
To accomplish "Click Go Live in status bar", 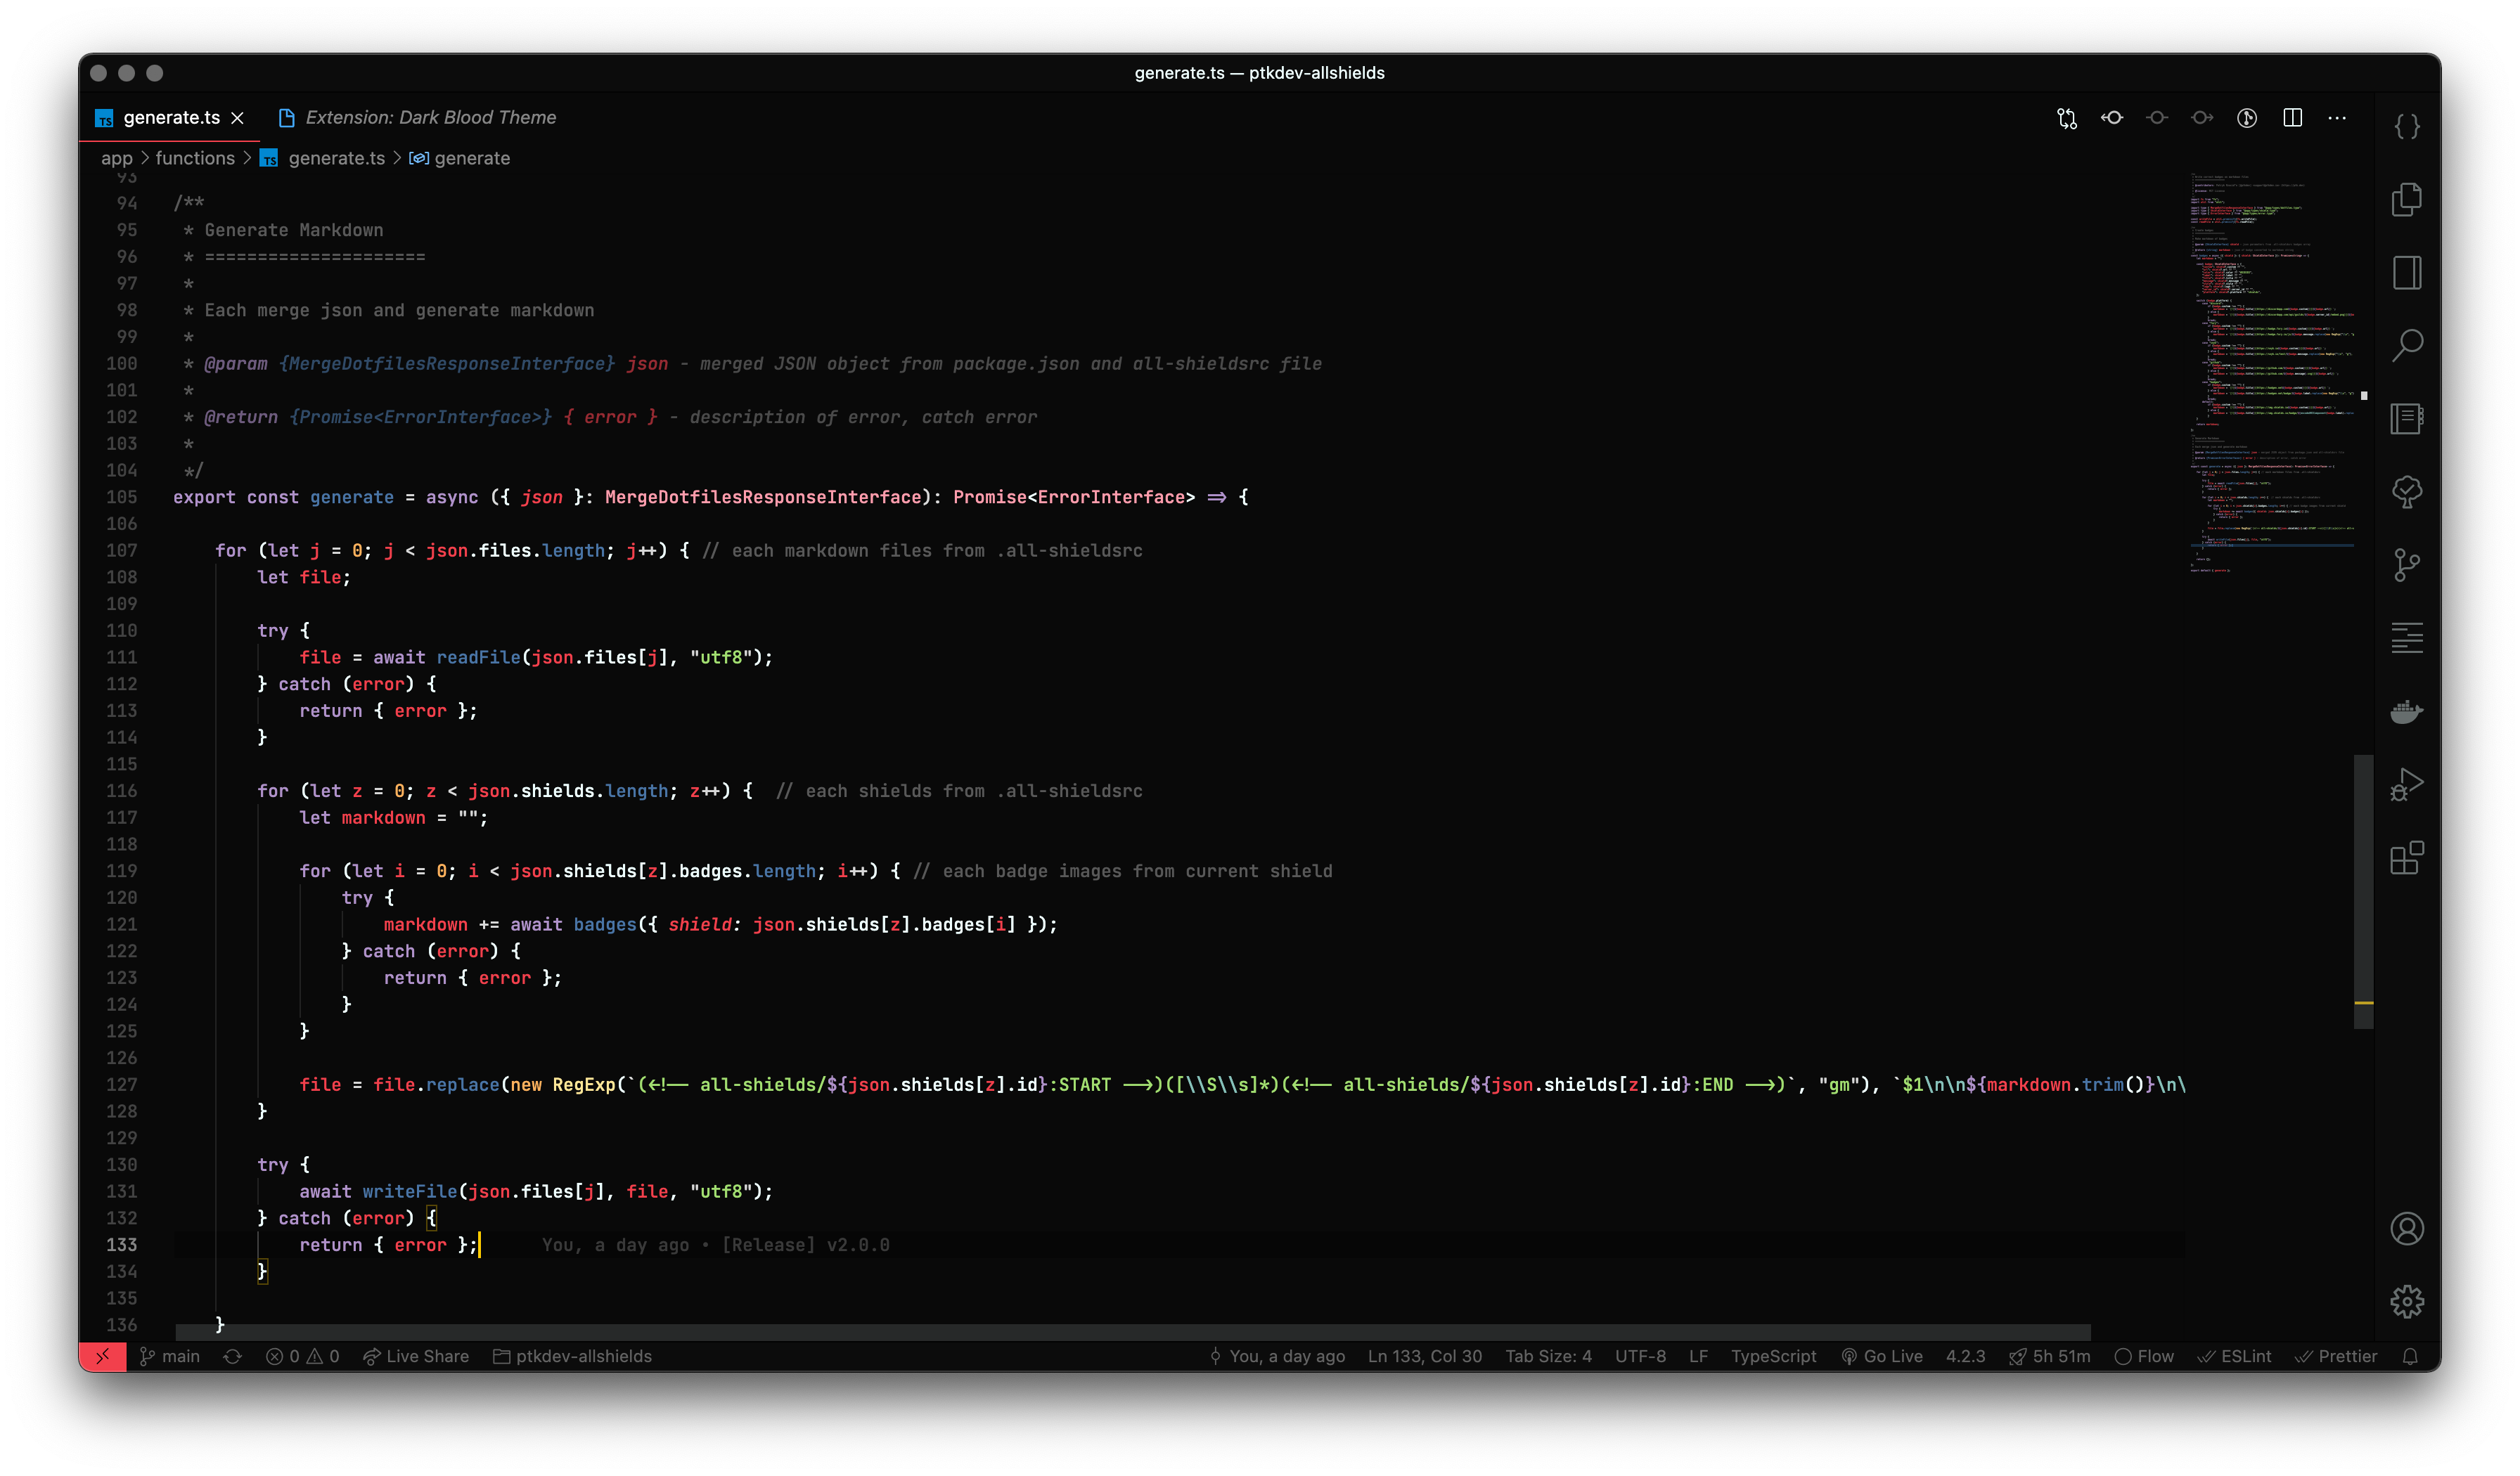I will 1882,1356.
